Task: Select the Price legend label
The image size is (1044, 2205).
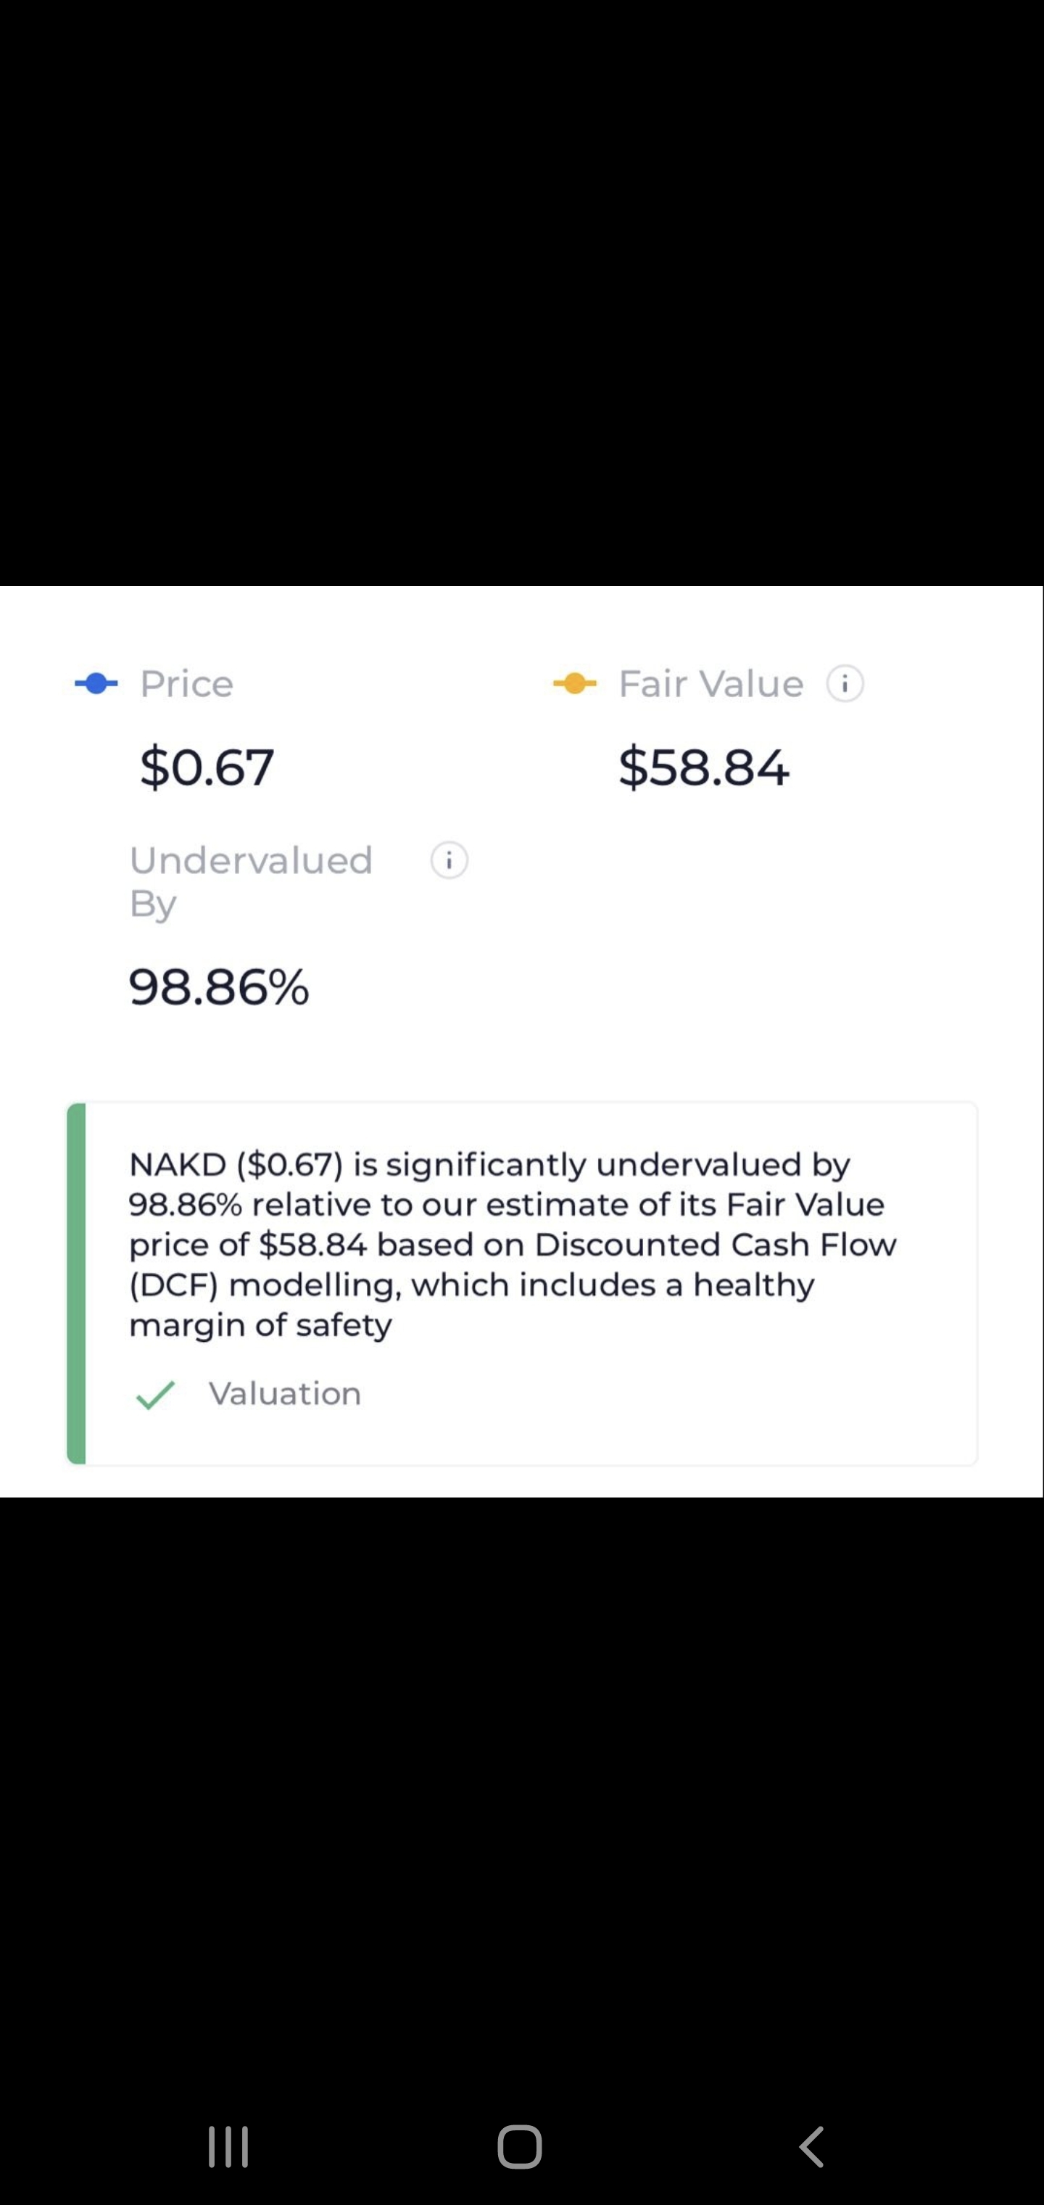Action: [186, 684]
